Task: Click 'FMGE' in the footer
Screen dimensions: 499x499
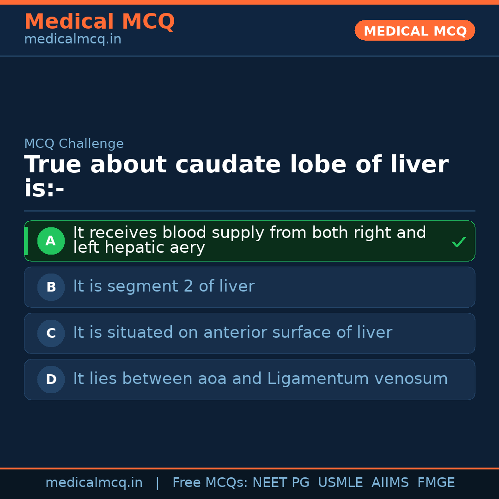Action: (436, 483)
